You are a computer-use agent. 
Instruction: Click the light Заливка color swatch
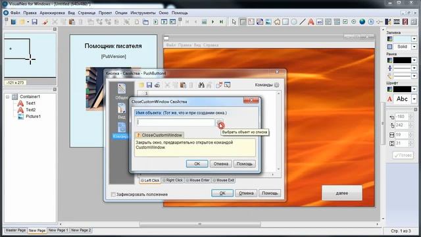point(402,39)
